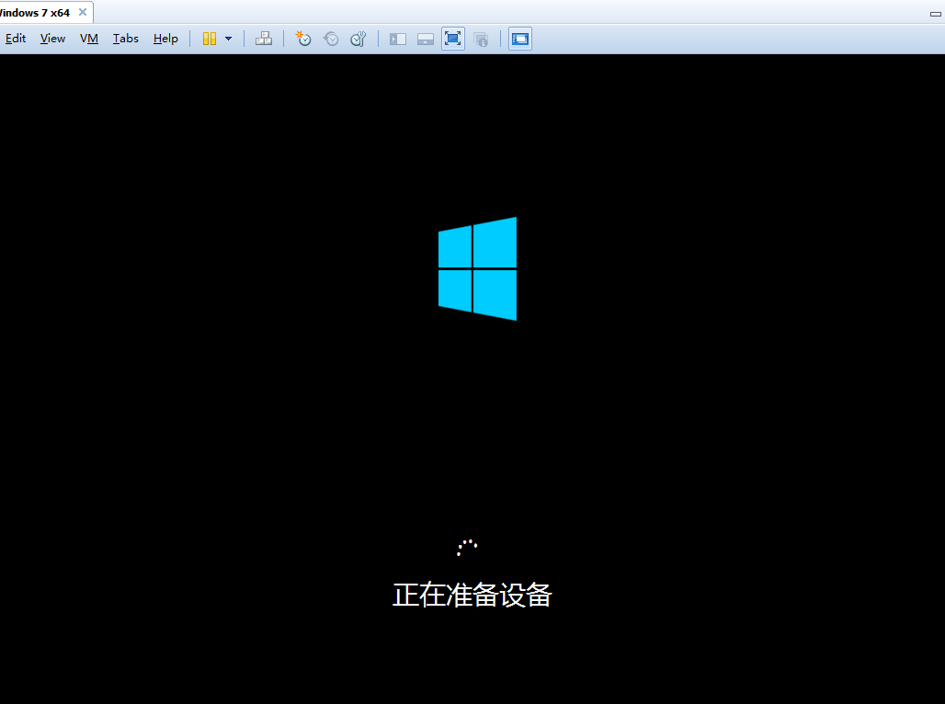Screen dimensions: 945x704
Task: Show or hide the library sidebar
Action: (x=398, y=40)
